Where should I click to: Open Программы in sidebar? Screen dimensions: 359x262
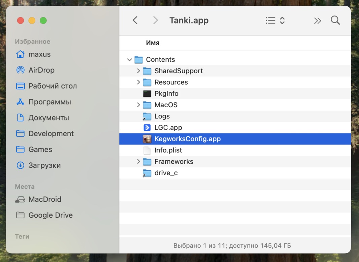point(43,102)
